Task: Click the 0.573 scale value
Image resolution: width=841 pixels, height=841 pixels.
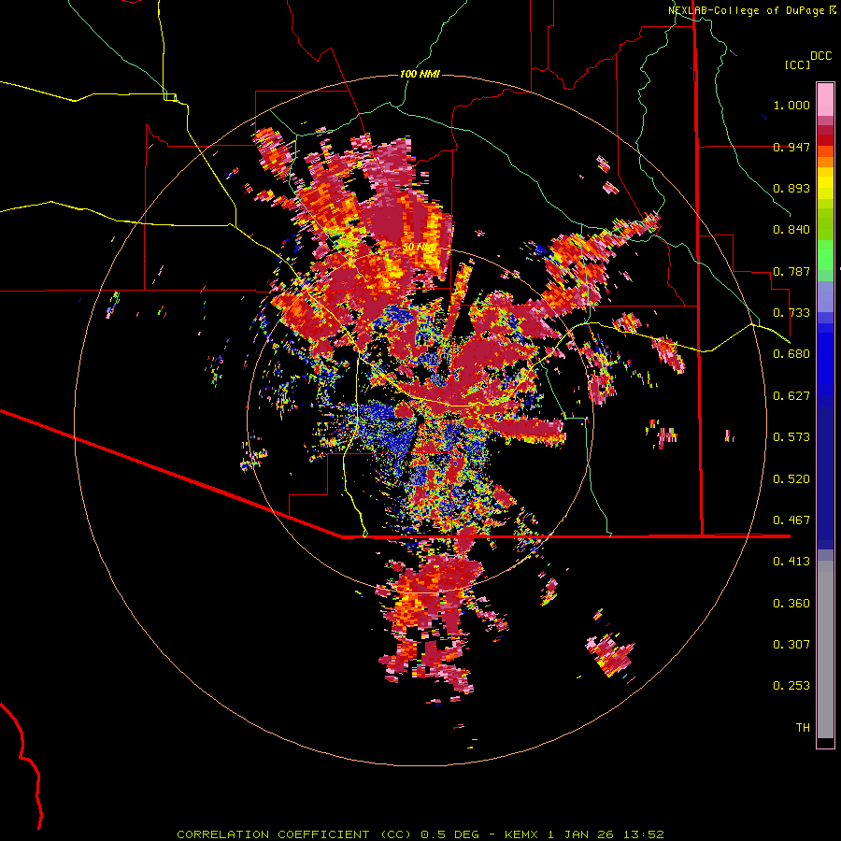Action: [791, 437]
